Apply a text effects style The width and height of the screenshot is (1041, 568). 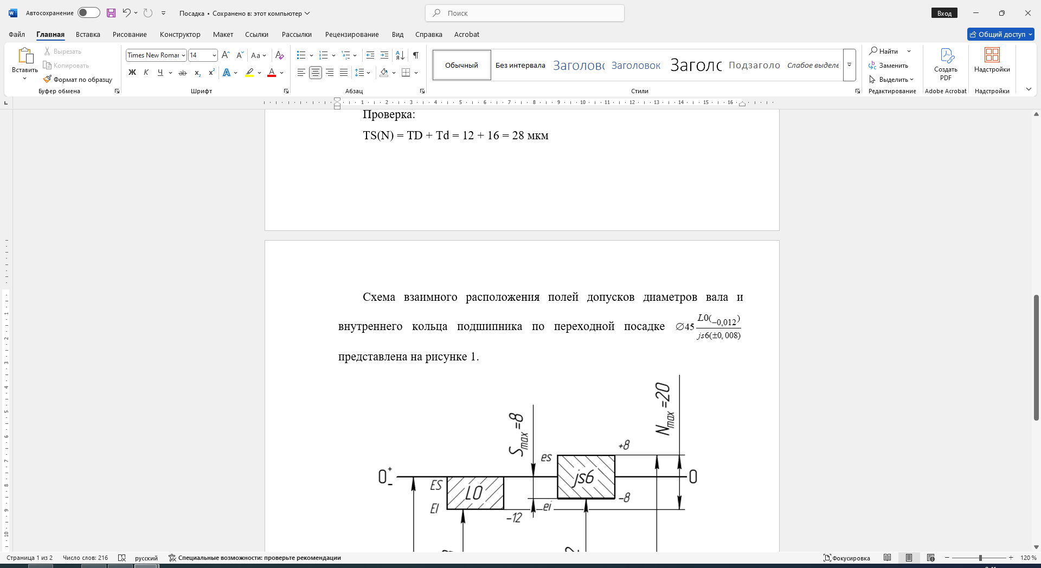227,73
